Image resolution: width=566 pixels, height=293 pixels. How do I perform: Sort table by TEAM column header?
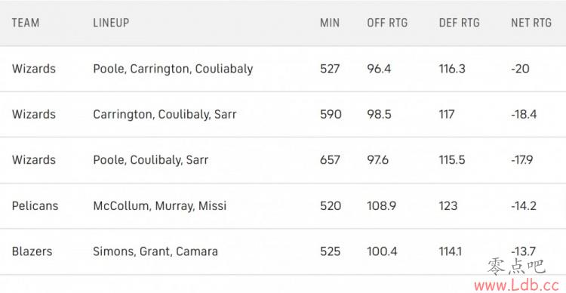(x=26, y=23)
